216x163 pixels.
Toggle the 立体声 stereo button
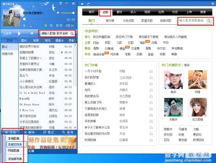(7, 33)
